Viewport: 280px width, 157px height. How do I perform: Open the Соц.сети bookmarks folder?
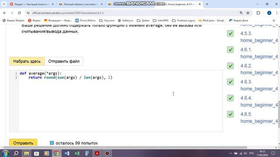pos(107,20)
